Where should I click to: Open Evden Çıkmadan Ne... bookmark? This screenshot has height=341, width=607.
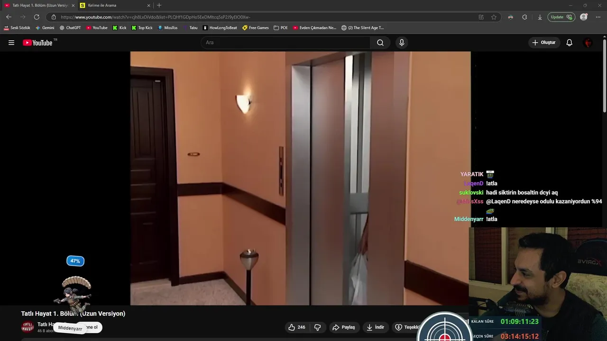tap(314, 28)
